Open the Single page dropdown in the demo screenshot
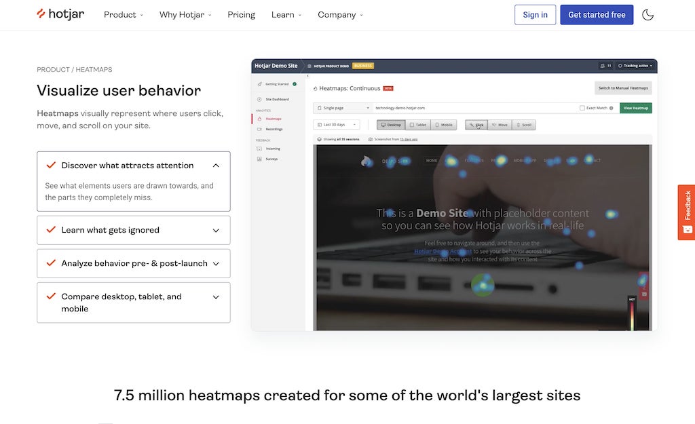 343,108
